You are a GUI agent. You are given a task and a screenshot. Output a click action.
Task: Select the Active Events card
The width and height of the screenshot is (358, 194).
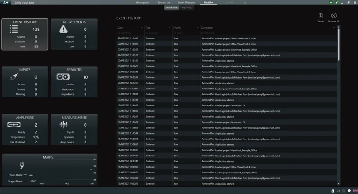tap(74, 34)
